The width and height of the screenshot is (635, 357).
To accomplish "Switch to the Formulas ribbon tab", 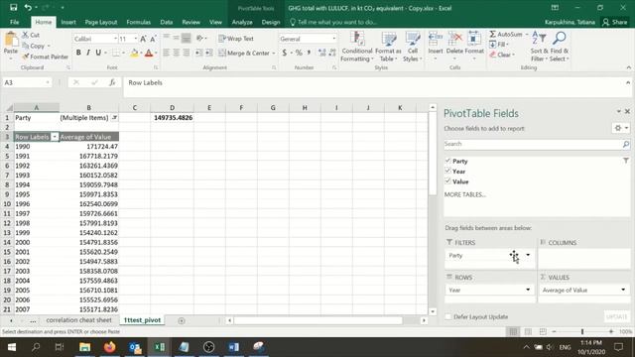I will (139, 22).
